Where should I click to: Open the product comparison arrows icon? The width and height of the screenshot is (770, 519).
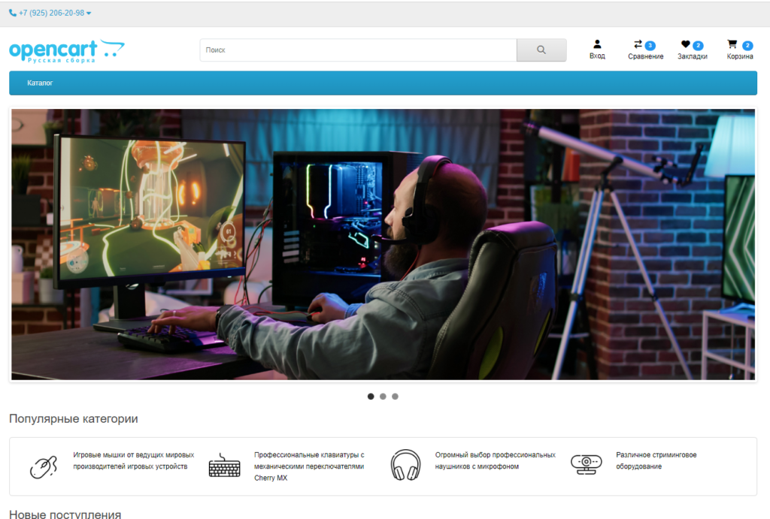tap(638, 44)
